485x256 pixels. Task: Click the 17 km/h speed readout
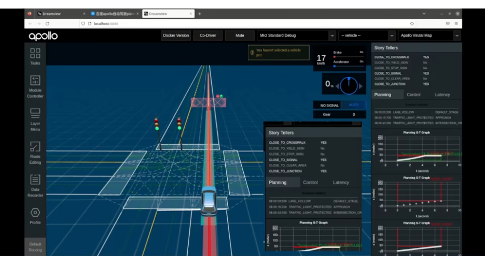tap(322, 59)
